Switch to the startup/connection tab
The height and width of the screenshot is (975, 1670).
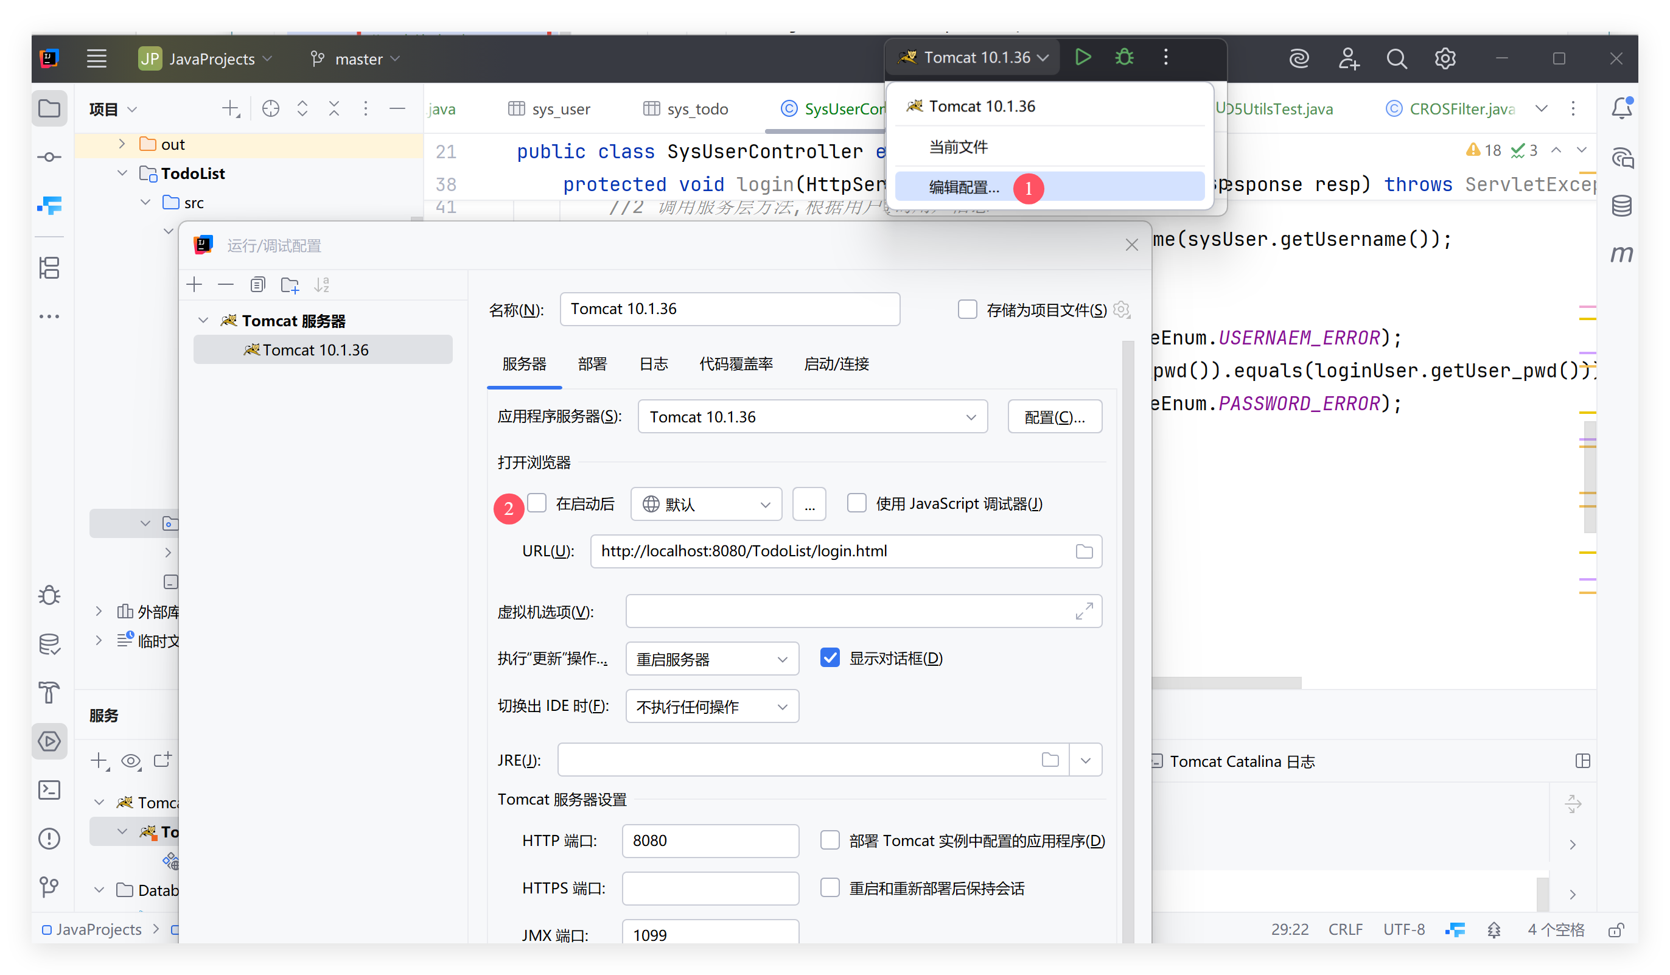[836, 363]
